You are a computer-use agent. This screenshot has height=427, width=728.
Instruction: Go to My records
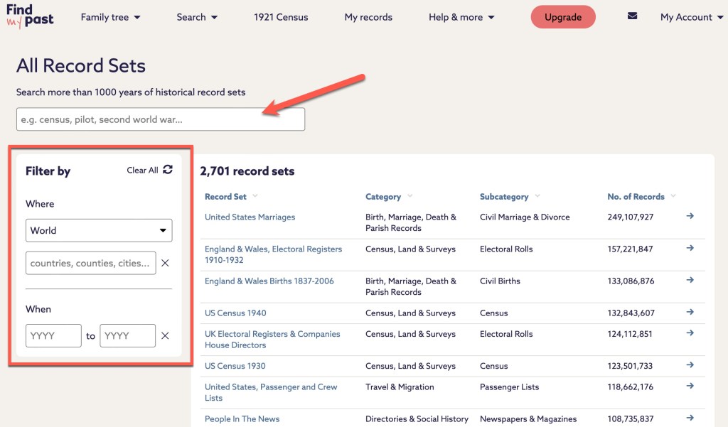[x=368, y=17]
